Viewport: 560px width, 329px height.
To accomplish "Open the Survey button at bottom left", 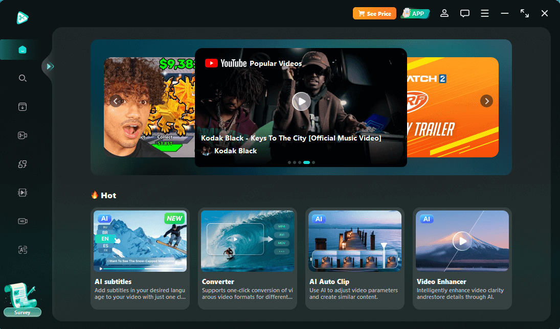I will (x=22, y=312).
